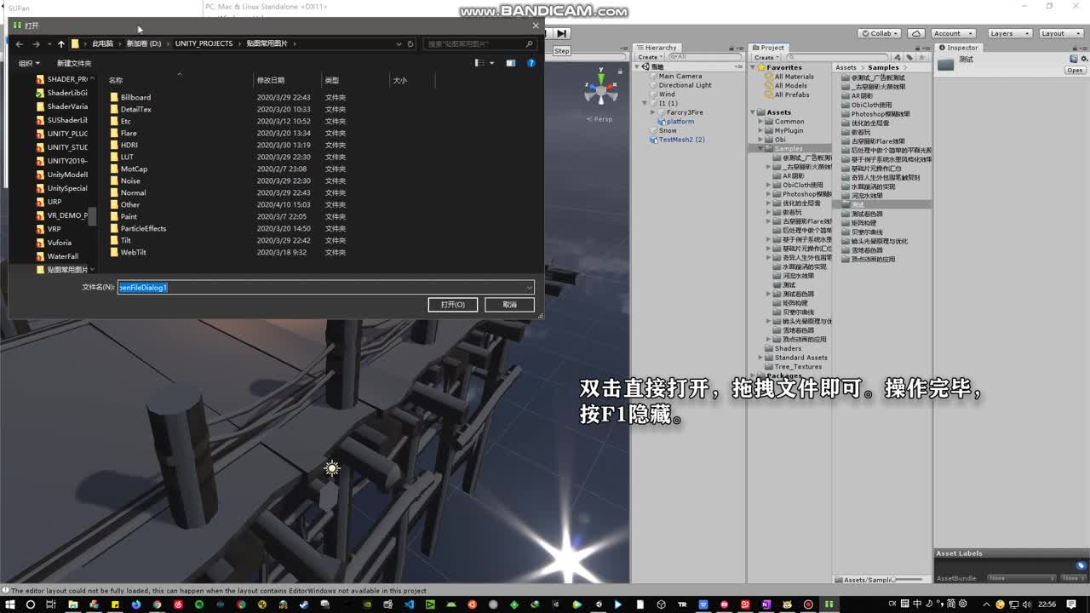Select 此电脑 in the breadcrumb path
This screenshot has width=1090, height=613.
(102, 43)
